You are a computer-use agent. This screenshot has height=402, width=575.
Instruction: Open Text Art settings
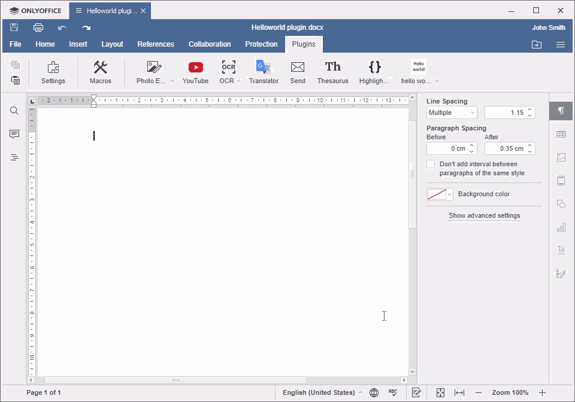click(561, 251)
